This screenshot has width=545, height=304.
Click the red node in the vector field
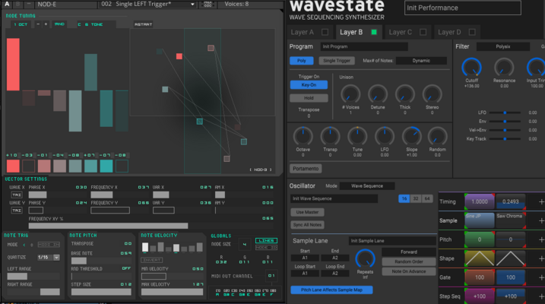coord(179,56)
